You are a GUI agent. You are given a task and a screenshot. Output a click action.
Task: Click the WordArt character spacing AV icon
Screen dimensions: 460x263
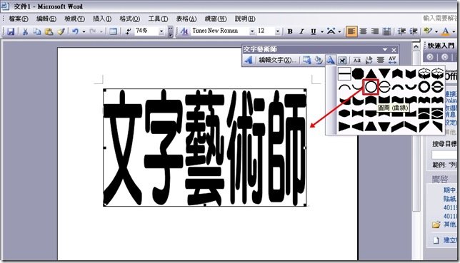(x=392, y=60)
